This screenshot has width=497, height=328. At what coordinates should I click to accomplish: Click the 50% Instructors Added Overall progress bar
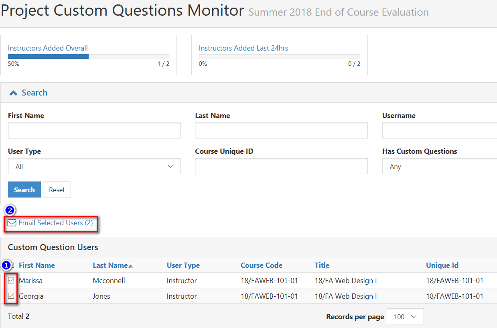48,56
